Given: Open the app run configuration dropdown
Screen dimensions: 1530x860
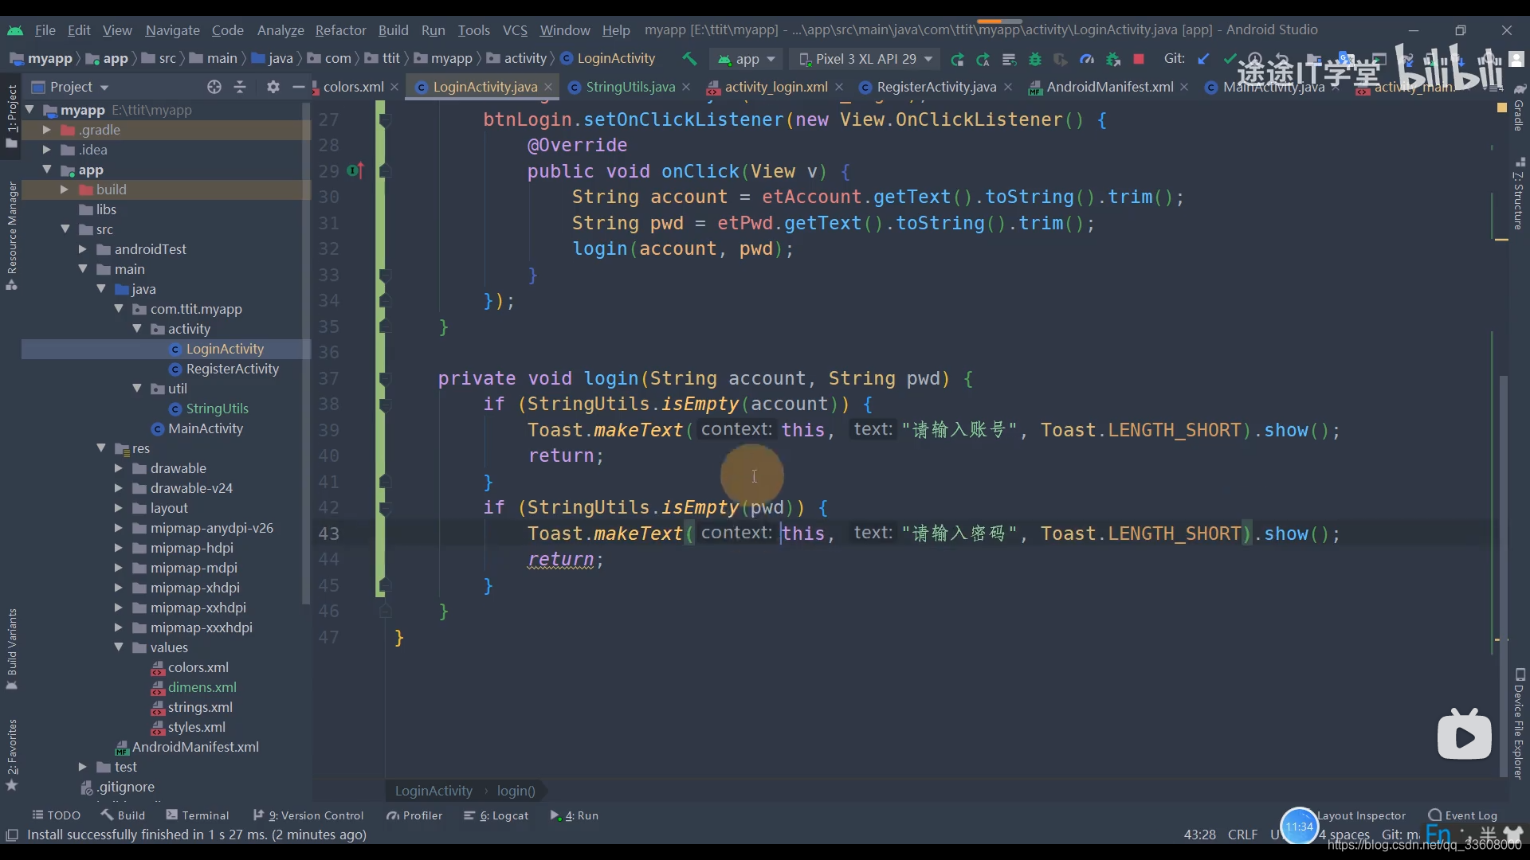Looking at the screenshot, I should pyautogui.click(x=747, y=59).
